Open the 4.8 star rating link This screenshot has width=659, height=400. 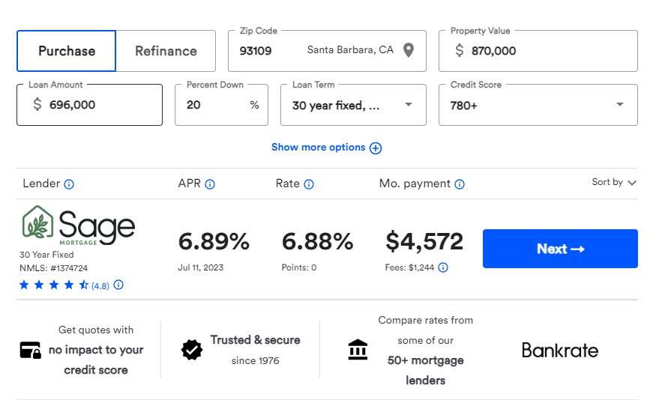[100, 286]
